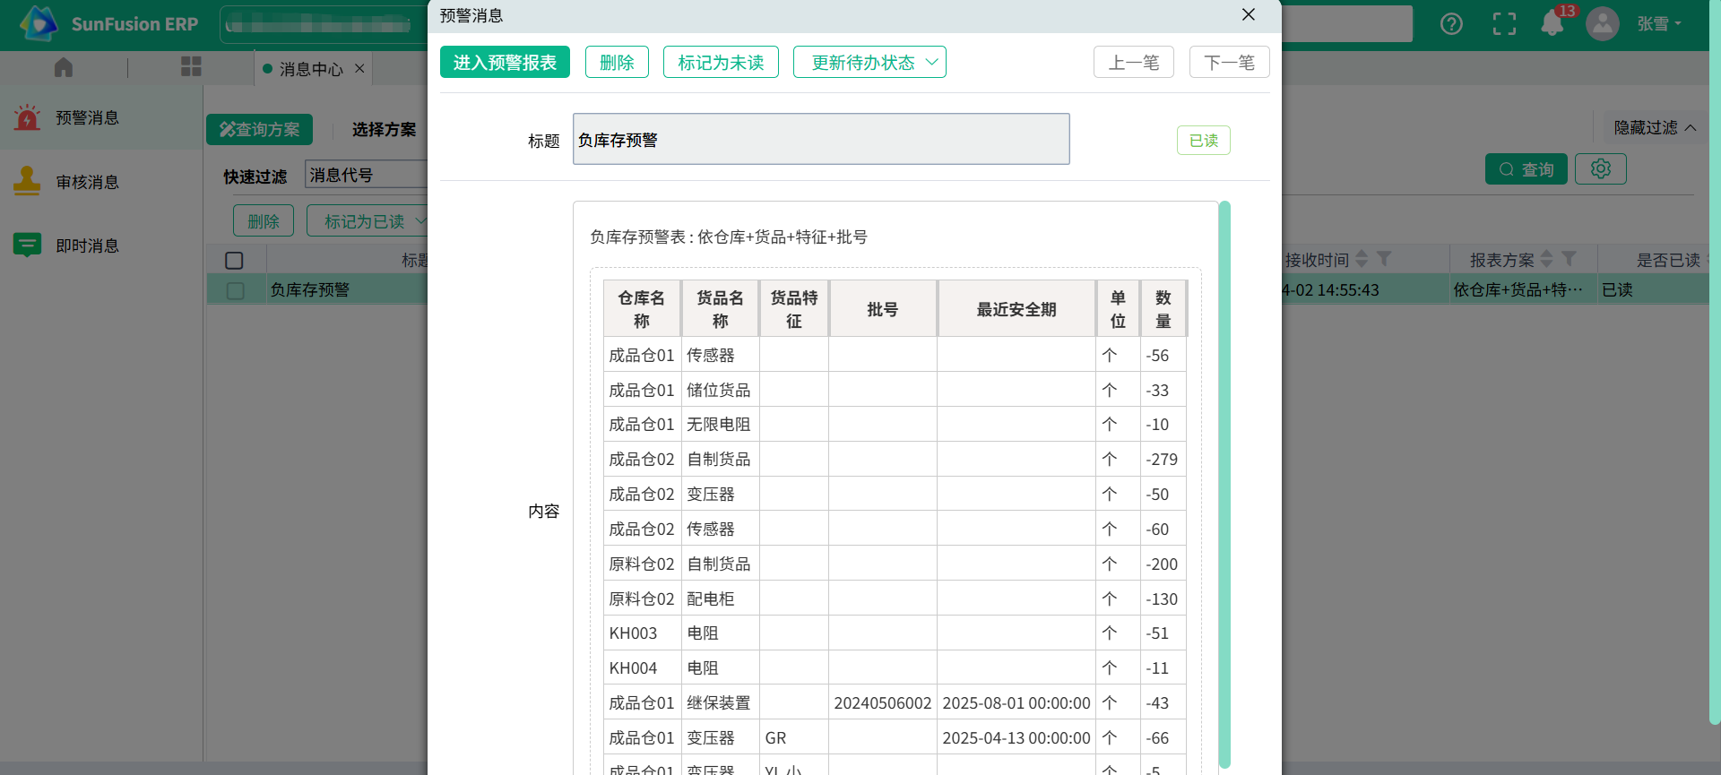
Task: Click the 标题 input field
Action: click(x=820, y=140)
